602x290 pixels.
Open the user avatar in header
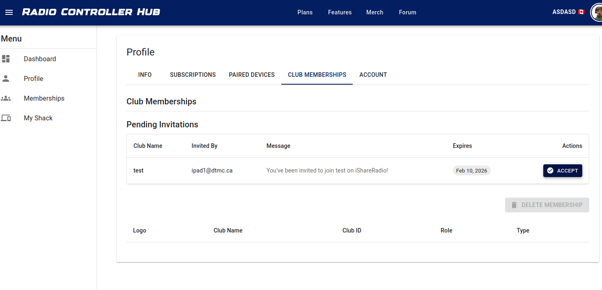pyautogui.click(x=597, y=12)
